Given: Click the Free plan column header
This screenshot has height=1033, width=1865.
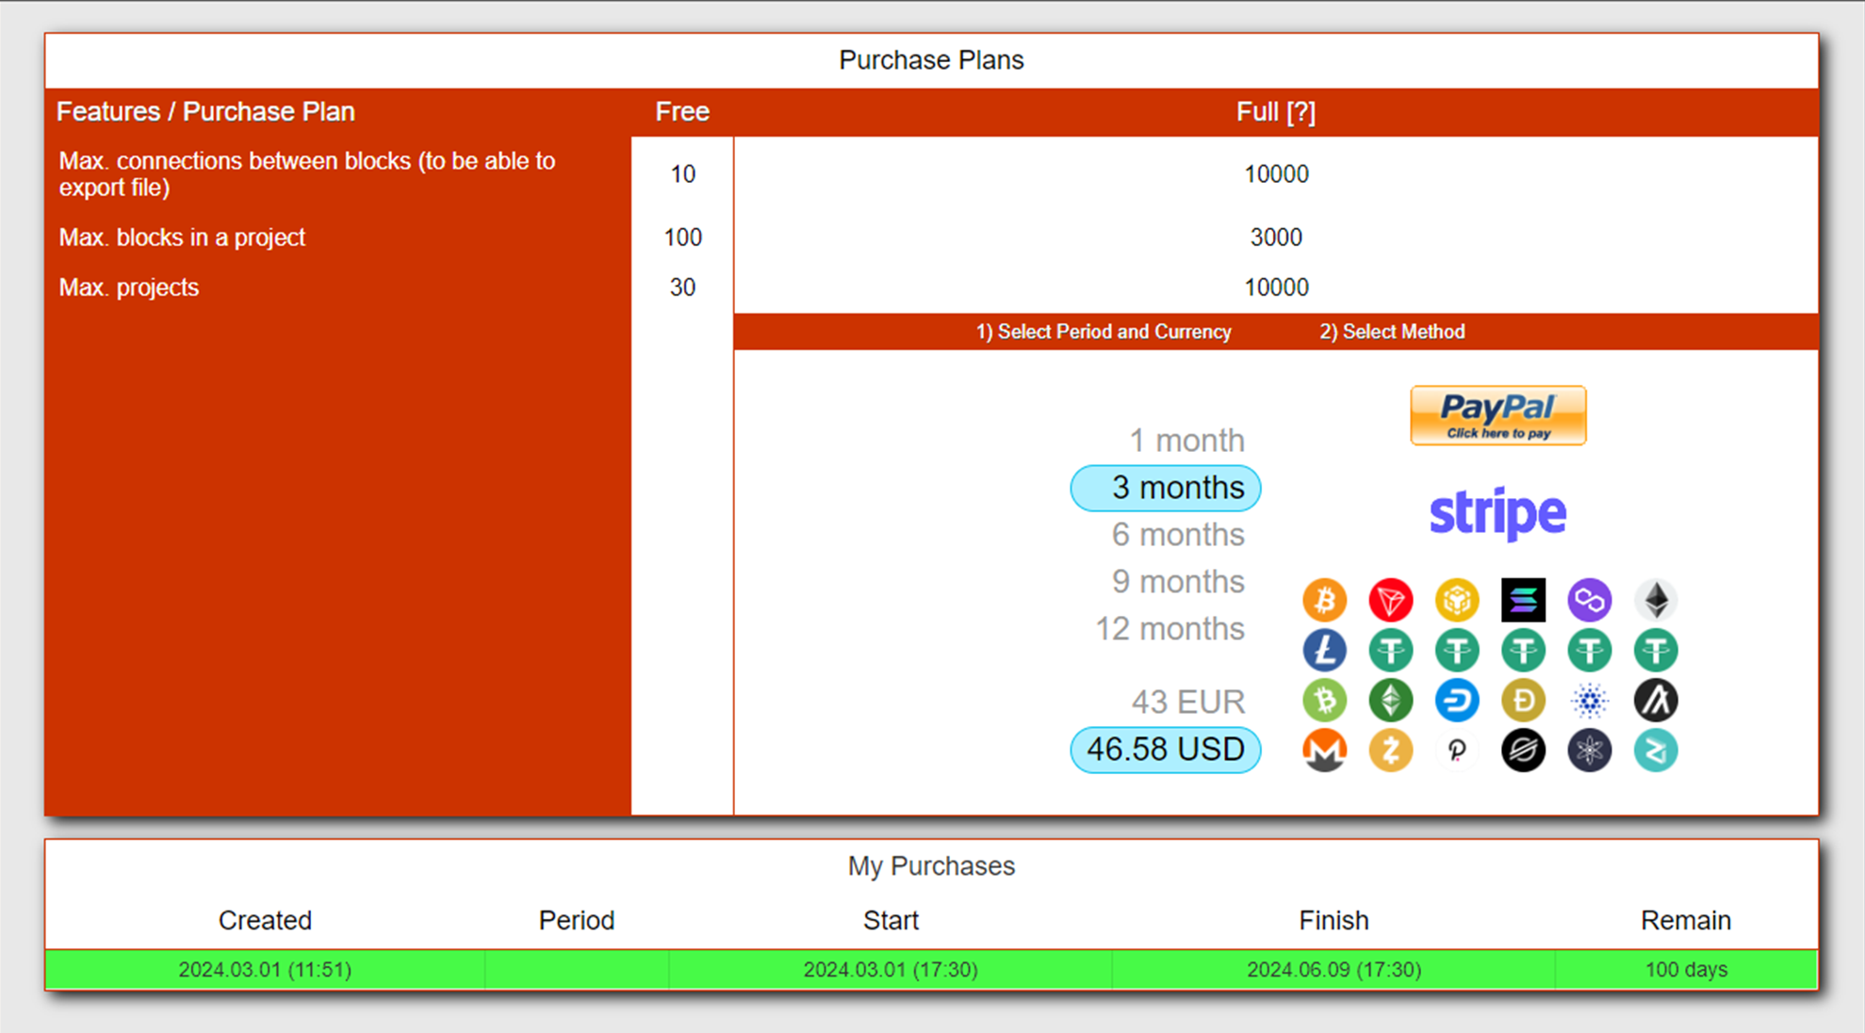Looking at the screenshot, I should point(682,112).
